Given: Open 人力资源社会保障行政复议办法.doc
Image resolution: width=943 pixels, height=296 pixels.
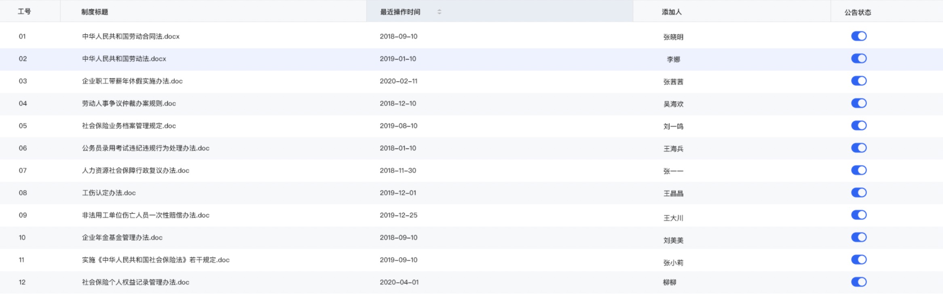Looking at the screenshot, I should pos(135,171).
